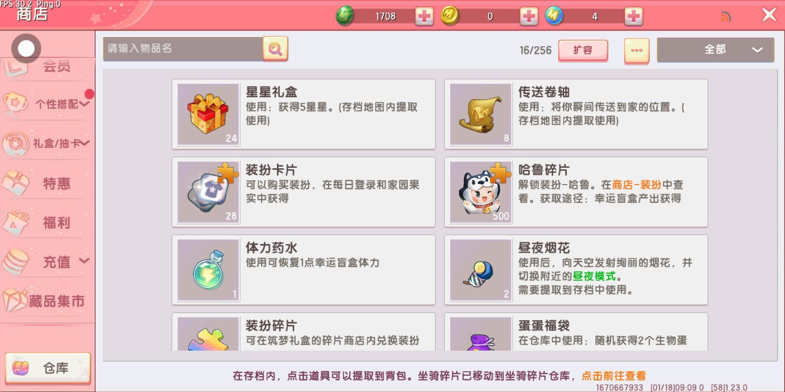785x392 pixels.
Task: Open the 福利 sidebar tab
Action: click(47, 223)
